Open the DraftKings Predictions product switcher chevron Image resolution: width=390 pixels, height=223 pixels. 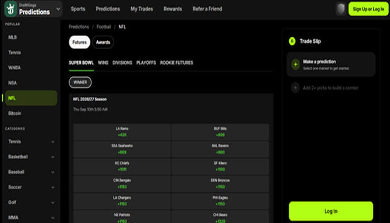[58, 9]
